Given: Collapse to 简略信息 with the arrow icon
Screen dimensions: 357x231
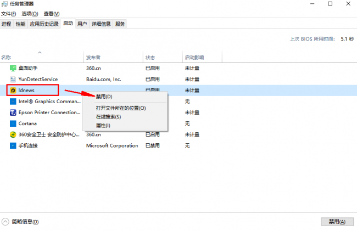Looking at the screenshot, I should coord(5,222).
